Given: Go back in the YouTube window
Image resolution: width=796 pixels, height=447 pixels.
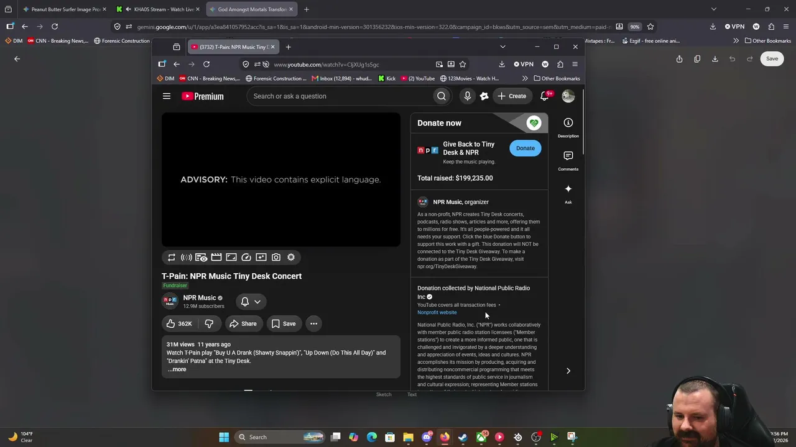Looking at the screenshot, I should pos(177,64).
